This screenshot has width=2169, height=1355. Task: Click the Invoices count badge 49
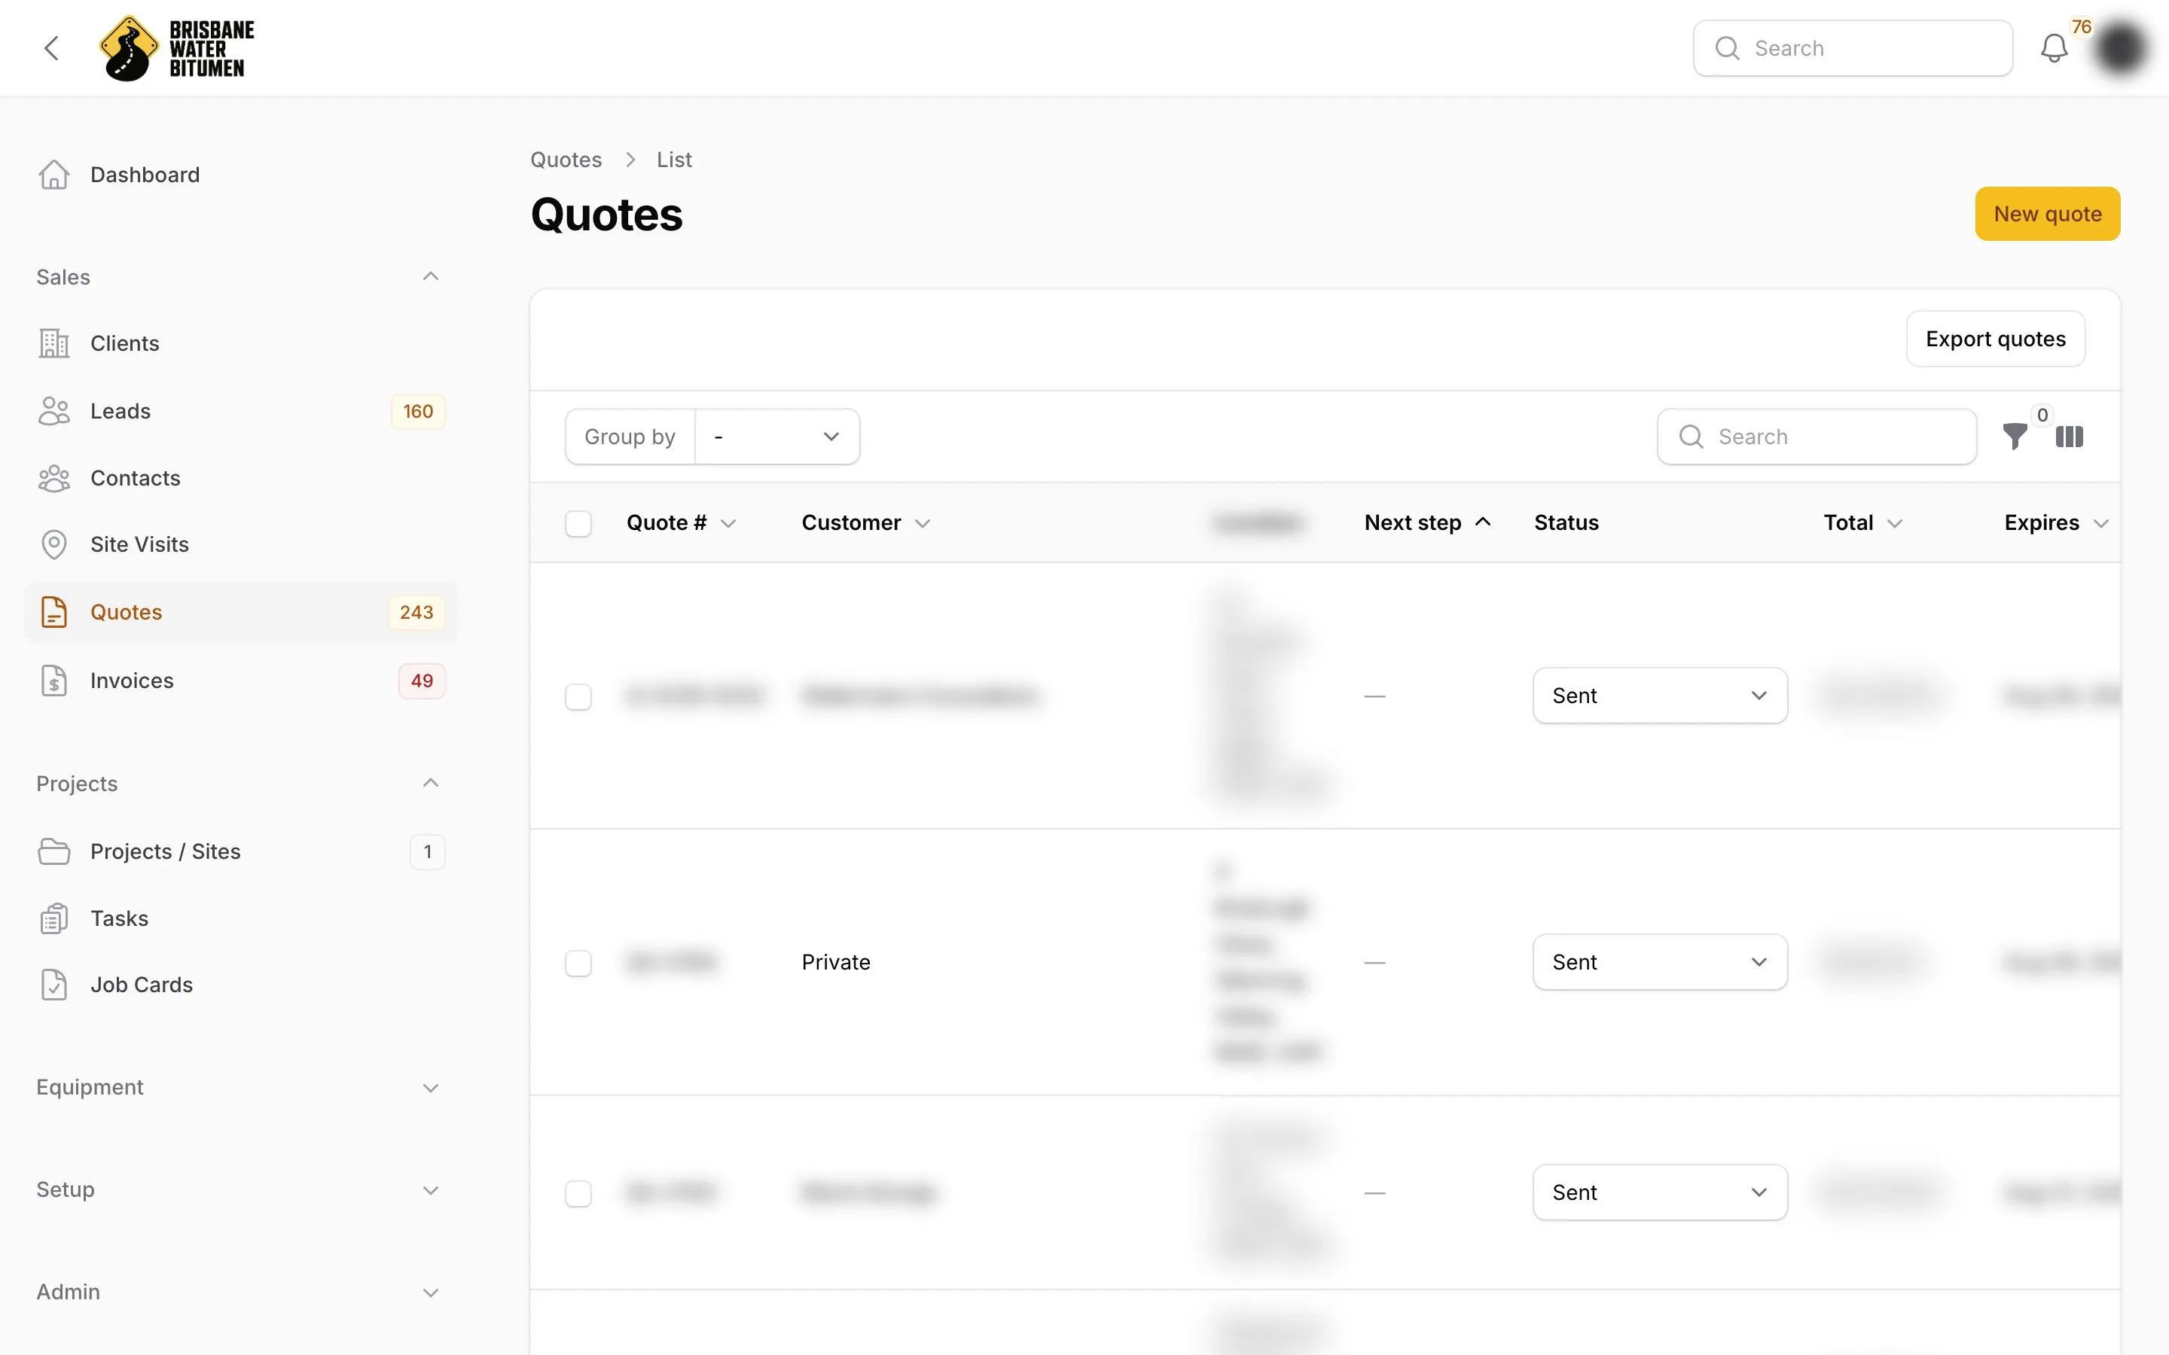point(423,681)
